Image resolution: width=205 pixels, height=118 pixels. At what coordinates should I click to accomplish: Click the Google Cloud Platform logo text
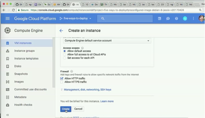(35, 19)
